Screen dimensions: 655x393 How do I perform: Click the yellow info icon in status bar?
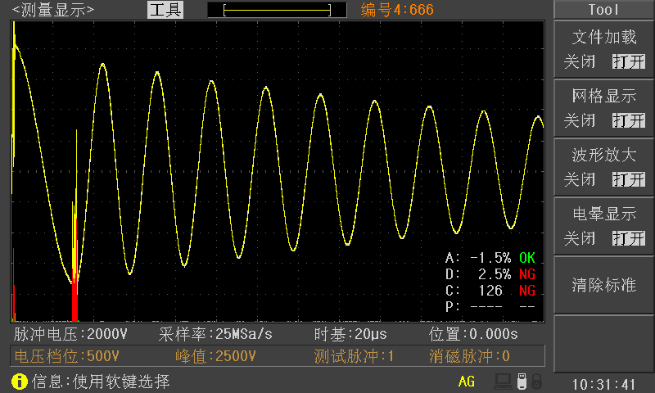click(19, 382)
